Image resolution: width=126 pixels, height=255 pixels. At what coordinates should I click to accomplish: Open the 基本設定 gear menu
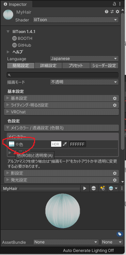(x=115, y=98)
